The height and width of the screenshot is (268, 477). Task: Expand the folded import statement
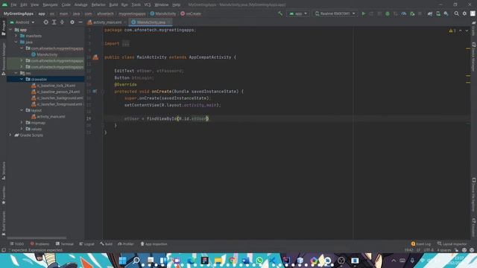(x=126, y=44)
